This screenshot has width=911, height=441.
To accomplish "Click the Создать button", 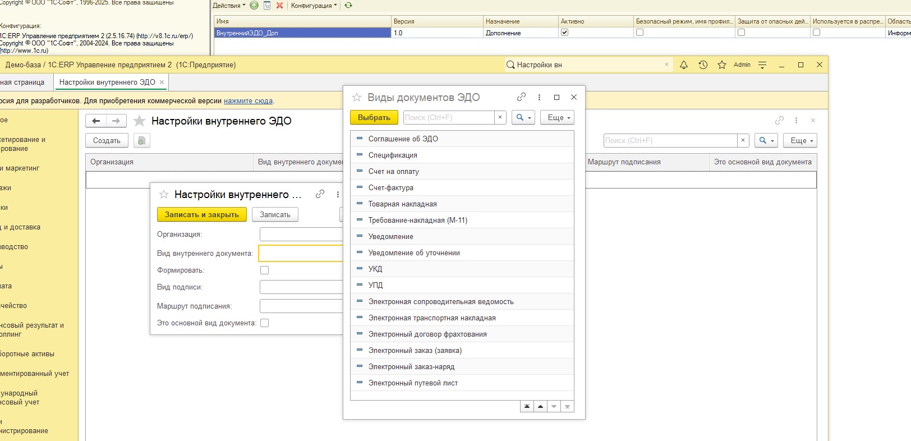I will coord(107,140).
